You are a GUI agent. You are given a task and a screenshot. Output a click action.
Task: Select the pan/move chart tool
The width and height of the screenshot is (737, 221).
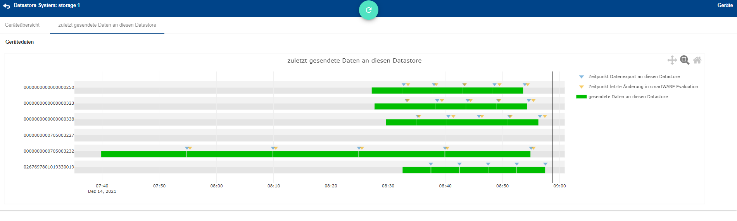point(672,60)
